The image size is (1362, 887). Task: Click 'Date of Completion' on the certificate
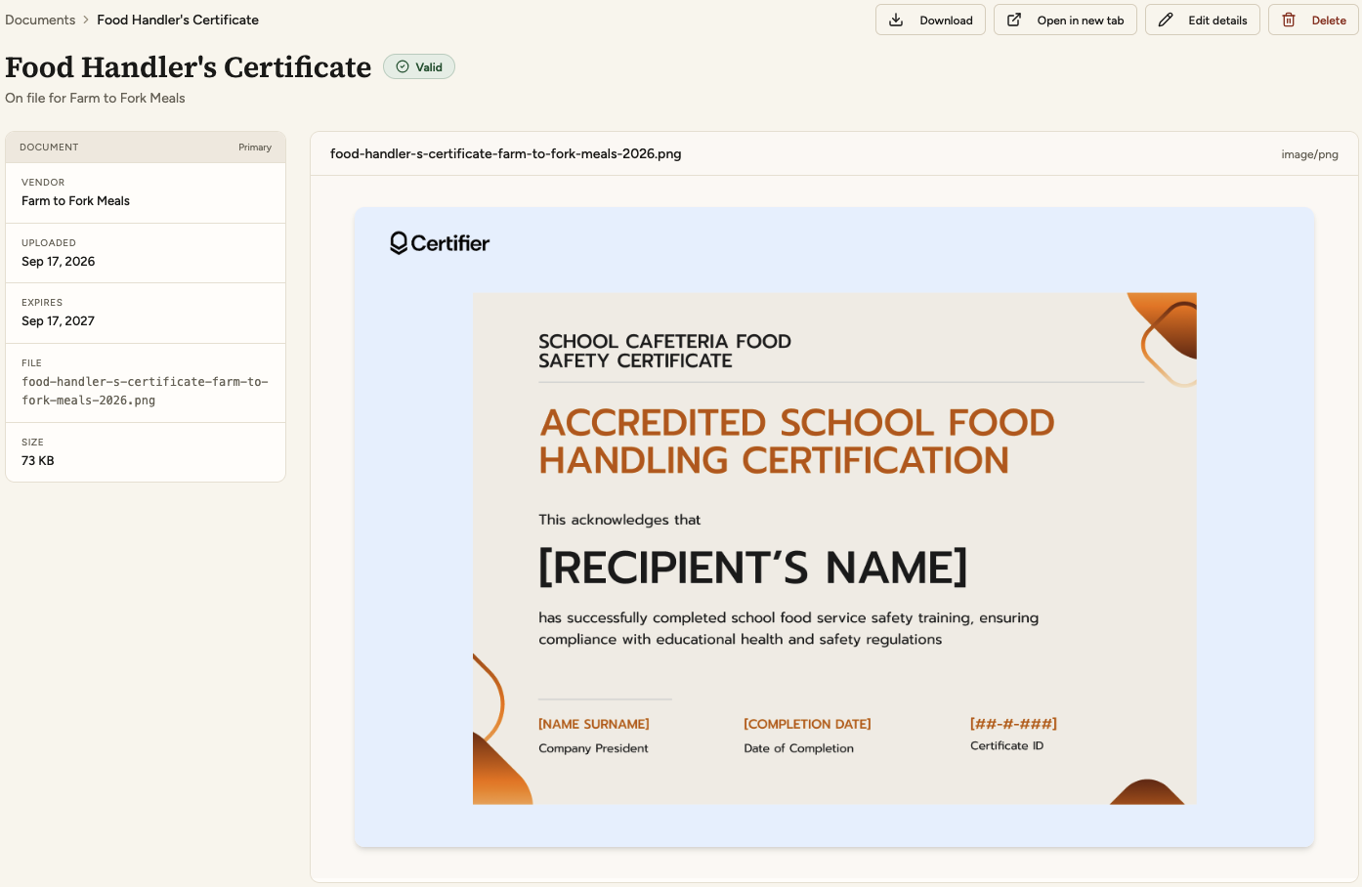(x=798, y=748)
